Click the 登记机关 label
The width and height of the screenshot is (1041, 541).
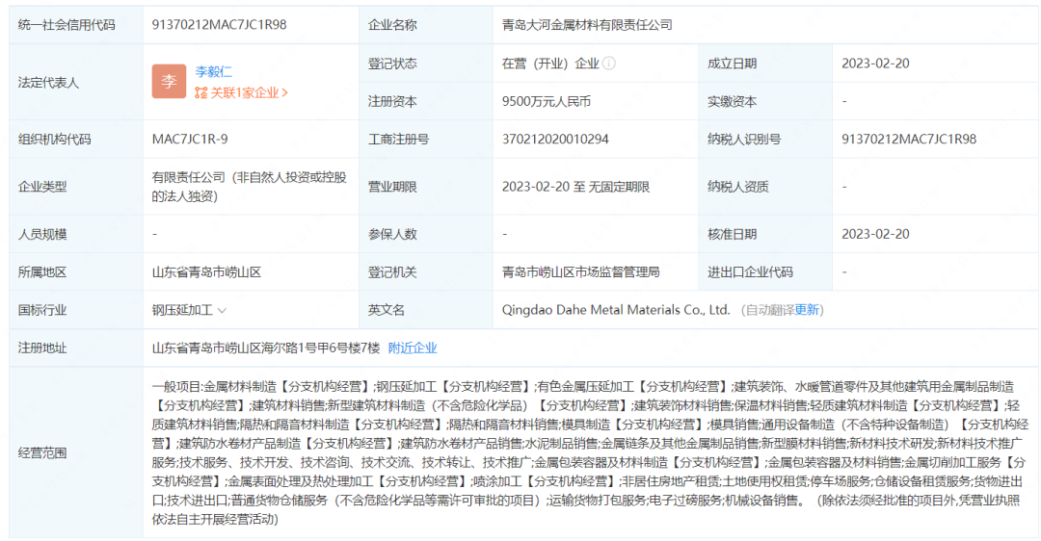pyautogui.click(x=392, y=271)
